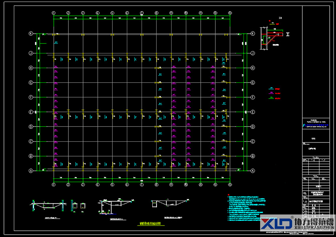Select grid bubble F on the right axis

click(253, 97)
